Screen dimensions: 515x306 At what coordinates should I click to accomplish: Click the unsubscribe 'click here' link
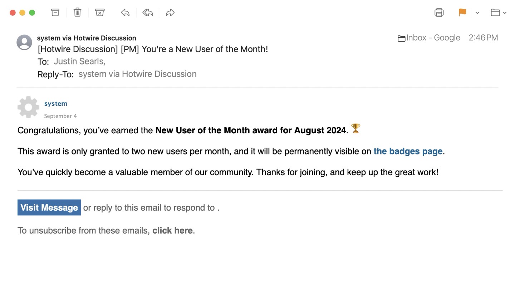[x=172, y=230]
